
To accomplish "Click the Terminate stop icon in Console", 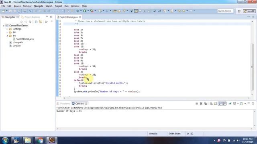I will [197, 104].
